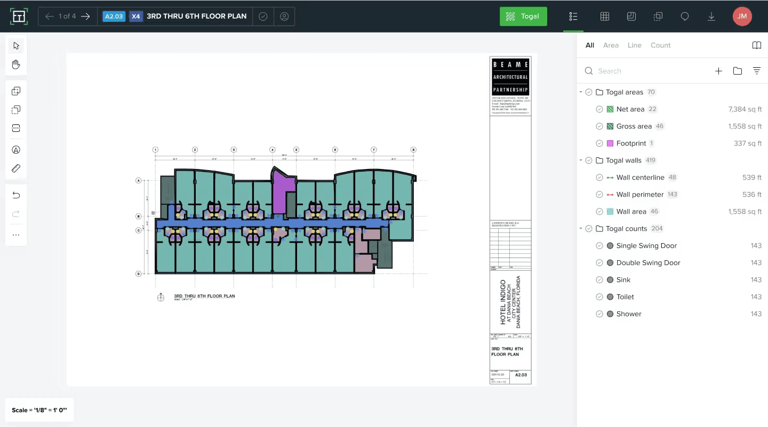Undo the last action

click(x=16, y=196)
